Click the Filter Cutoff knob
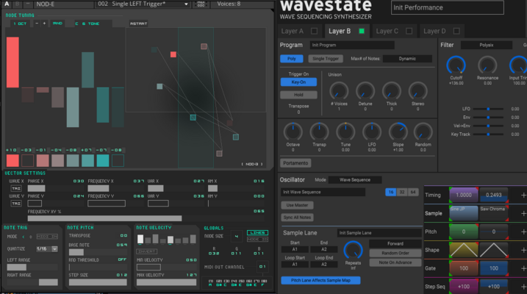 point(456,65)
